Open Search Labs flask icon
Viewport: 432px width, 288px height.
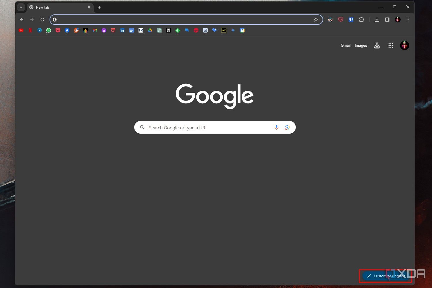point(377,46)
